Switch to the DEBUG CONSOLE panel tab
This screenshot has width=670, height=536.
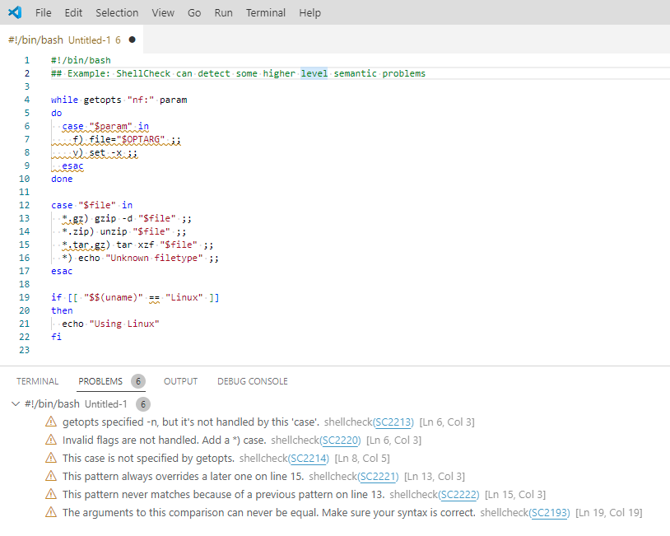[x=253, y=381]
